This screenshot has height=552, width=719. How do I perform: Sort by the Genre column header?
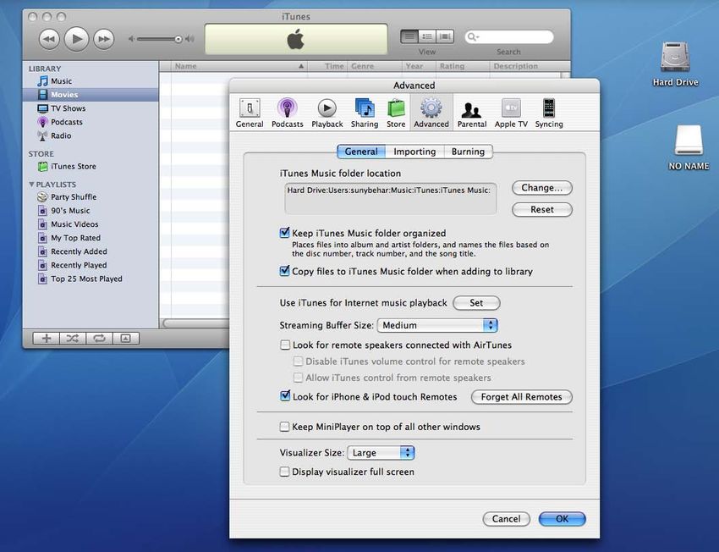click(375, 66)
